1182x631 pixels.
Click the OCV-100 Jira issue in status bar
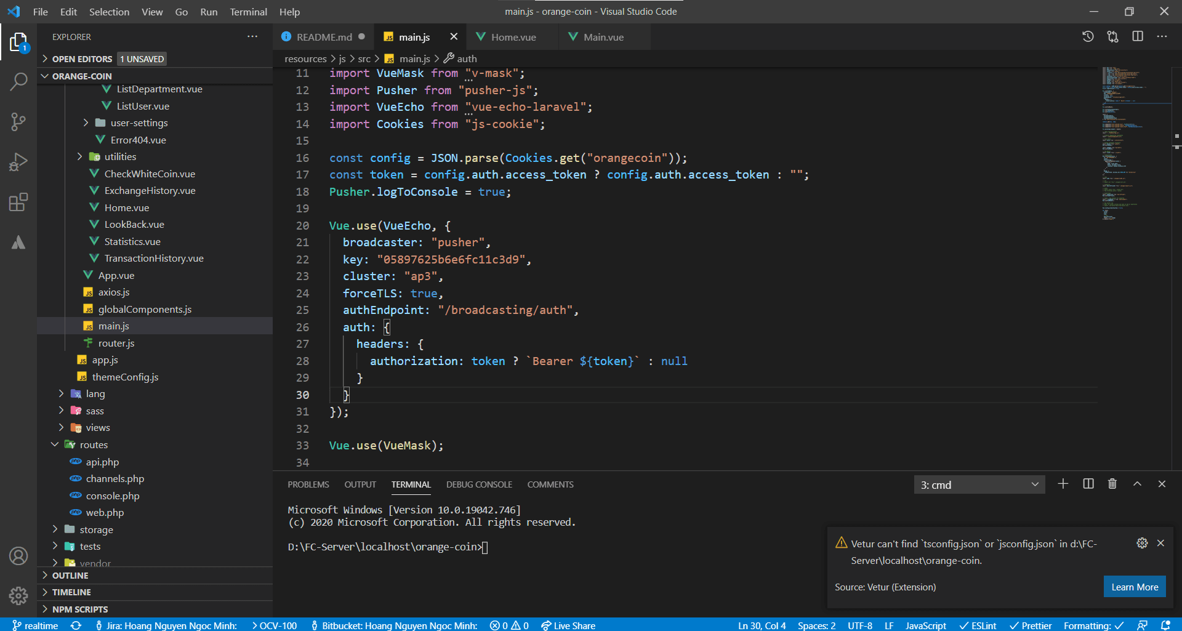[x=275, y=625]
